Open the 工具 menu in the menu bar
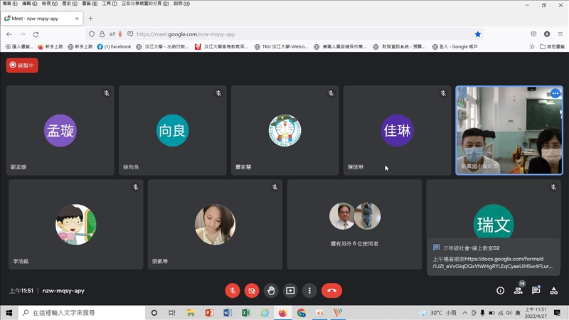The image size is (569, 320). click(x=109, y=4)
